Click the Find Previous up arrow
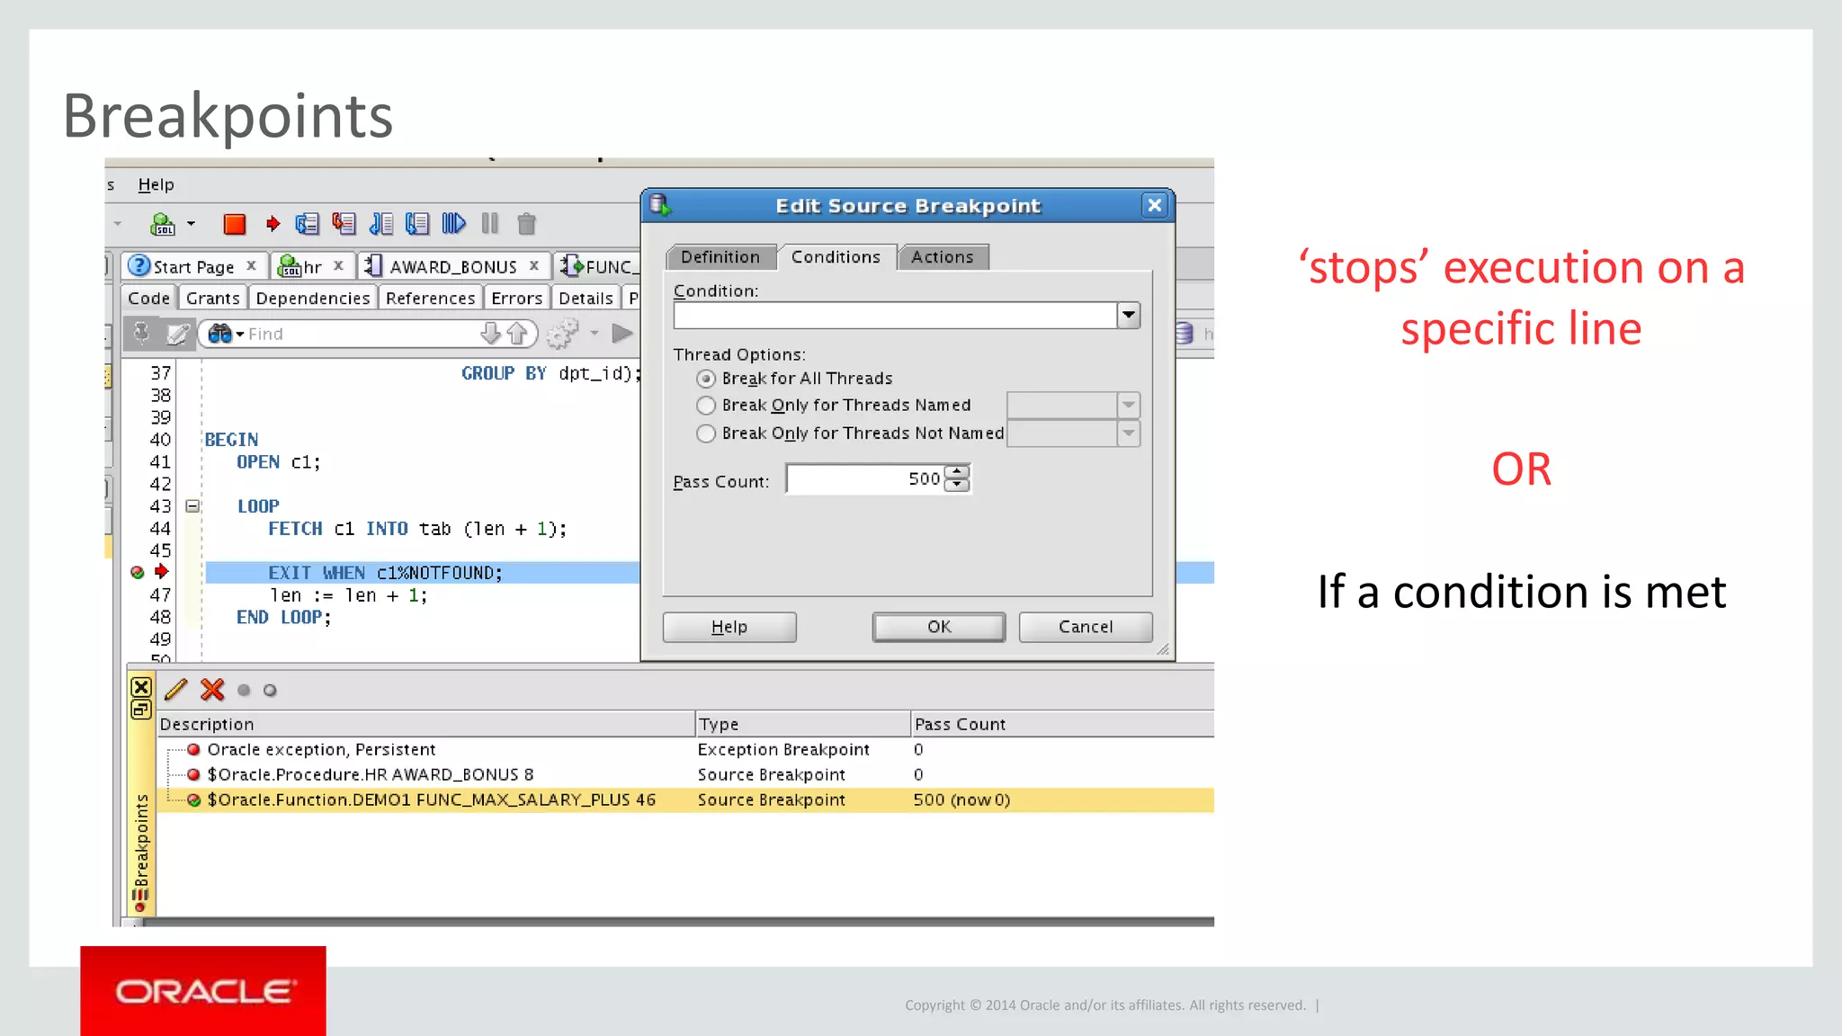Viewport: 1842px width, 1036px height. click(517, 334)
